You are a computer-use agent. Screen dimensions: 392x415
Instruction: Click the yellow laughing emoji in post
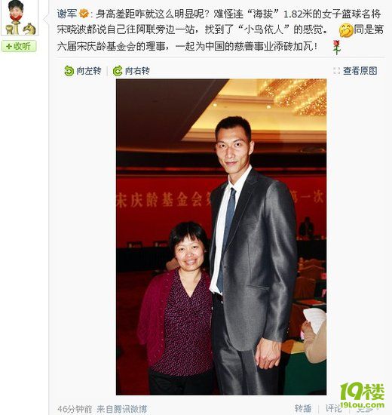(x=346, y=30)
